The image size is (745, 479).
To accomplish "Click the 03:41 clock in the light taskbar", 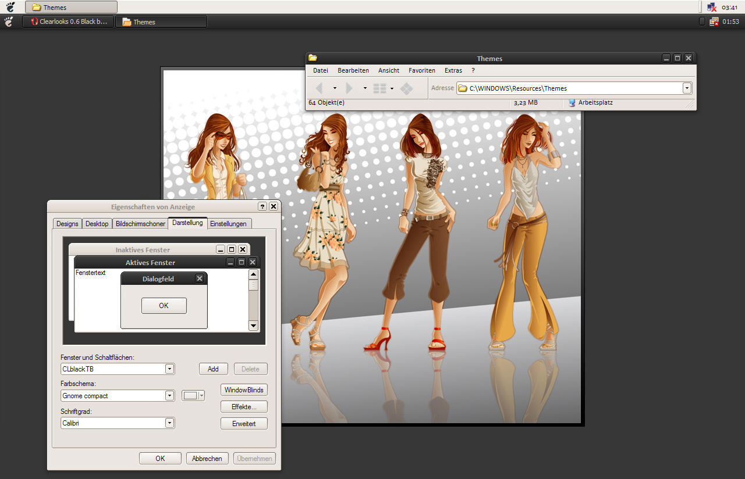I will pyautogui.click(x=730, y=8).
